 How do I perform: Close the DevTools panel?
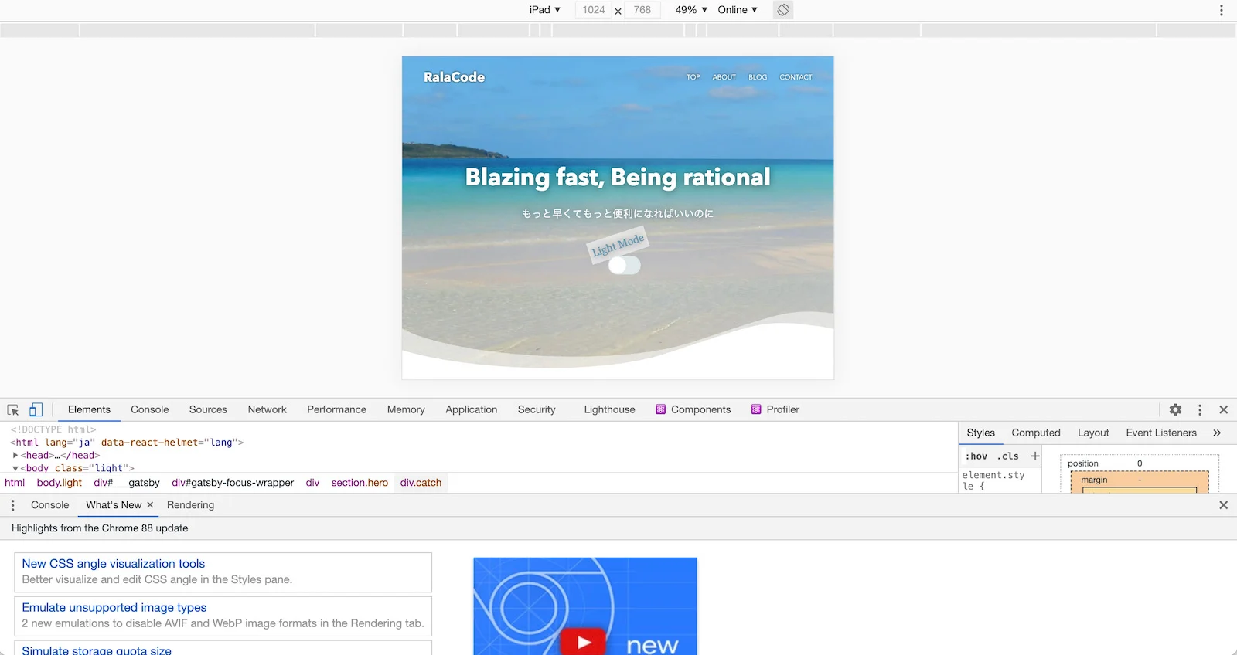click(1223, 410)
